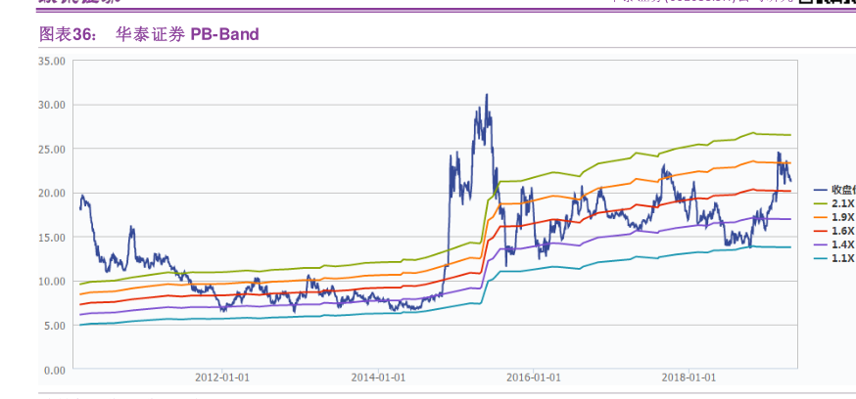
Task: Click the 2014-01-01 x-axis label
Action: pyautogui.click(x=378, y=377)
